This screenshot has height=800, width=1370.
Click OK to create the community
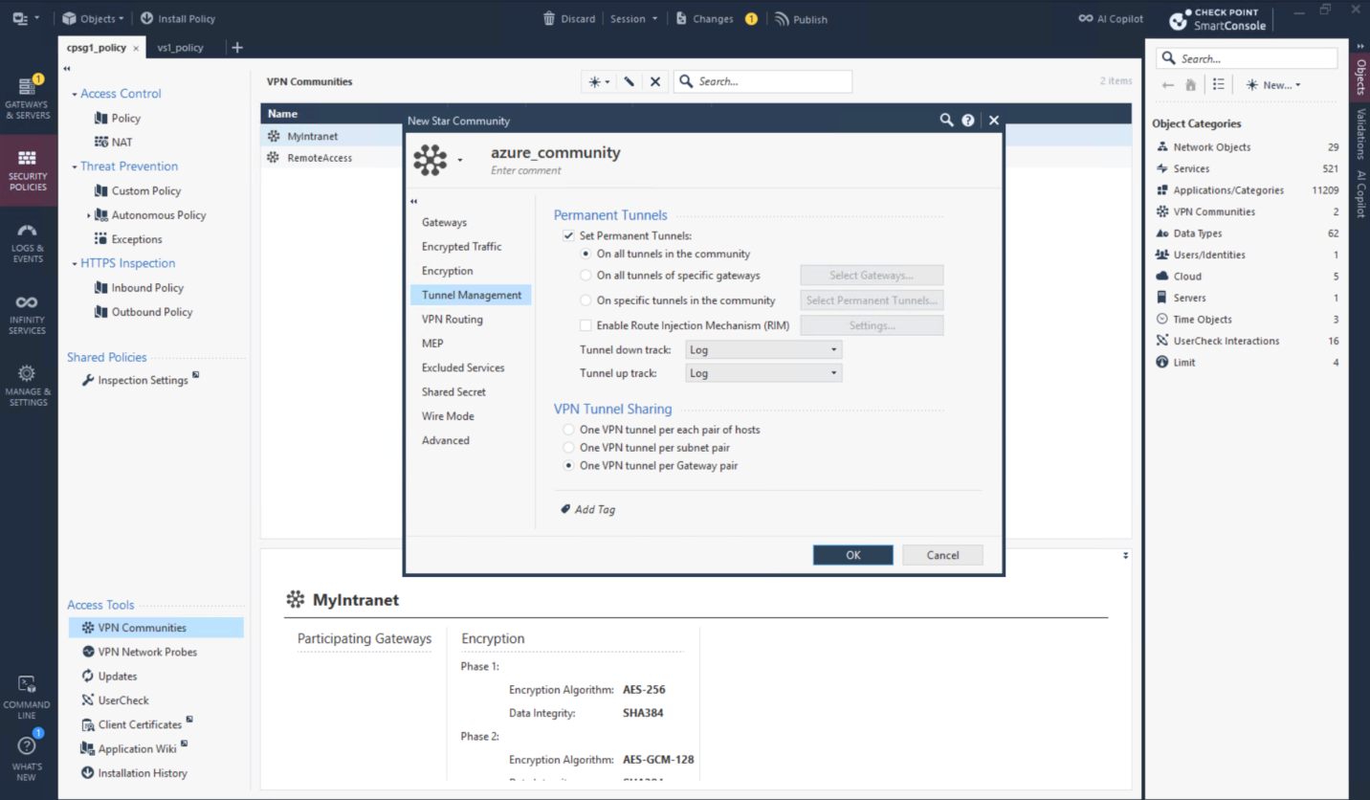tap(852, 555)
